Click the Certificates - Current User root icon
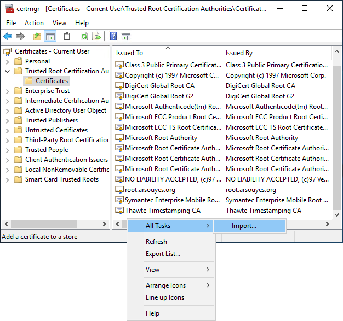This screenshot has height=321, width=343. (x=8, y=51)
